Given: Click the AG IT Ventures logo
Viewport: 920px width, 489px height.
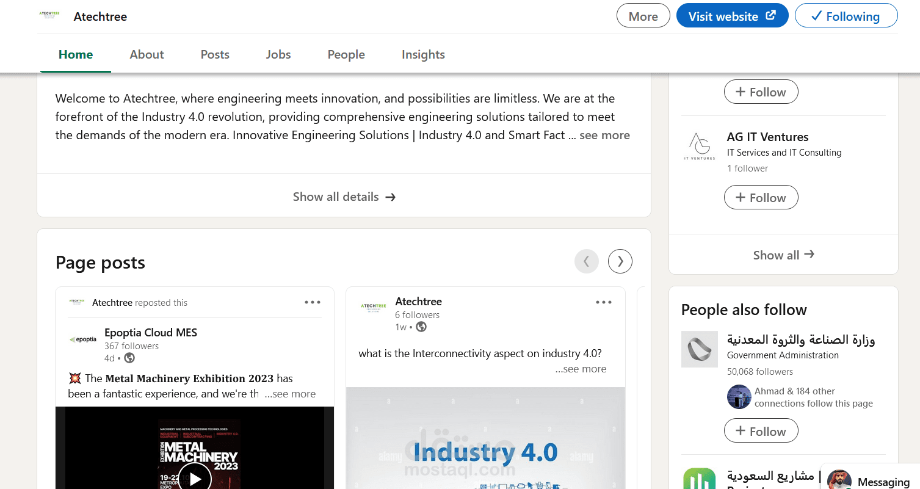Looking at the screenshot, I should 700,147.
